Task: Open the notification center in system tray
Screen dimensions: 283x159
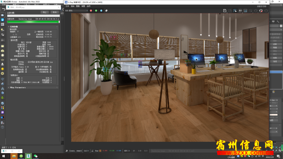Action: (x=279, y=156)
